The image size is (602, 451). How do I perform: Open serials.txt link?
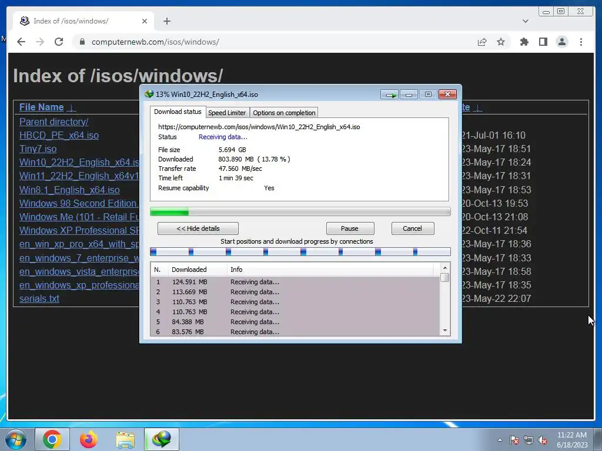pos(39,299)
